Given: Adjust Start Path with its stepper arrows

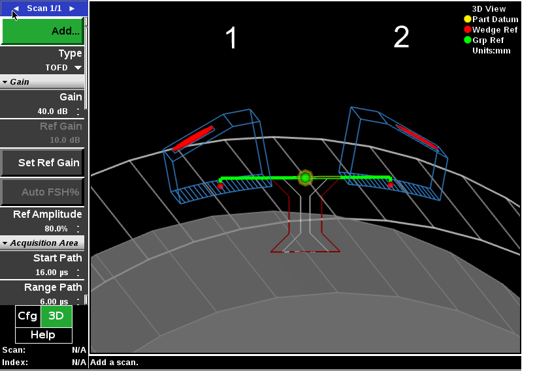Looking at the screenshot, I should click(78, 273).
